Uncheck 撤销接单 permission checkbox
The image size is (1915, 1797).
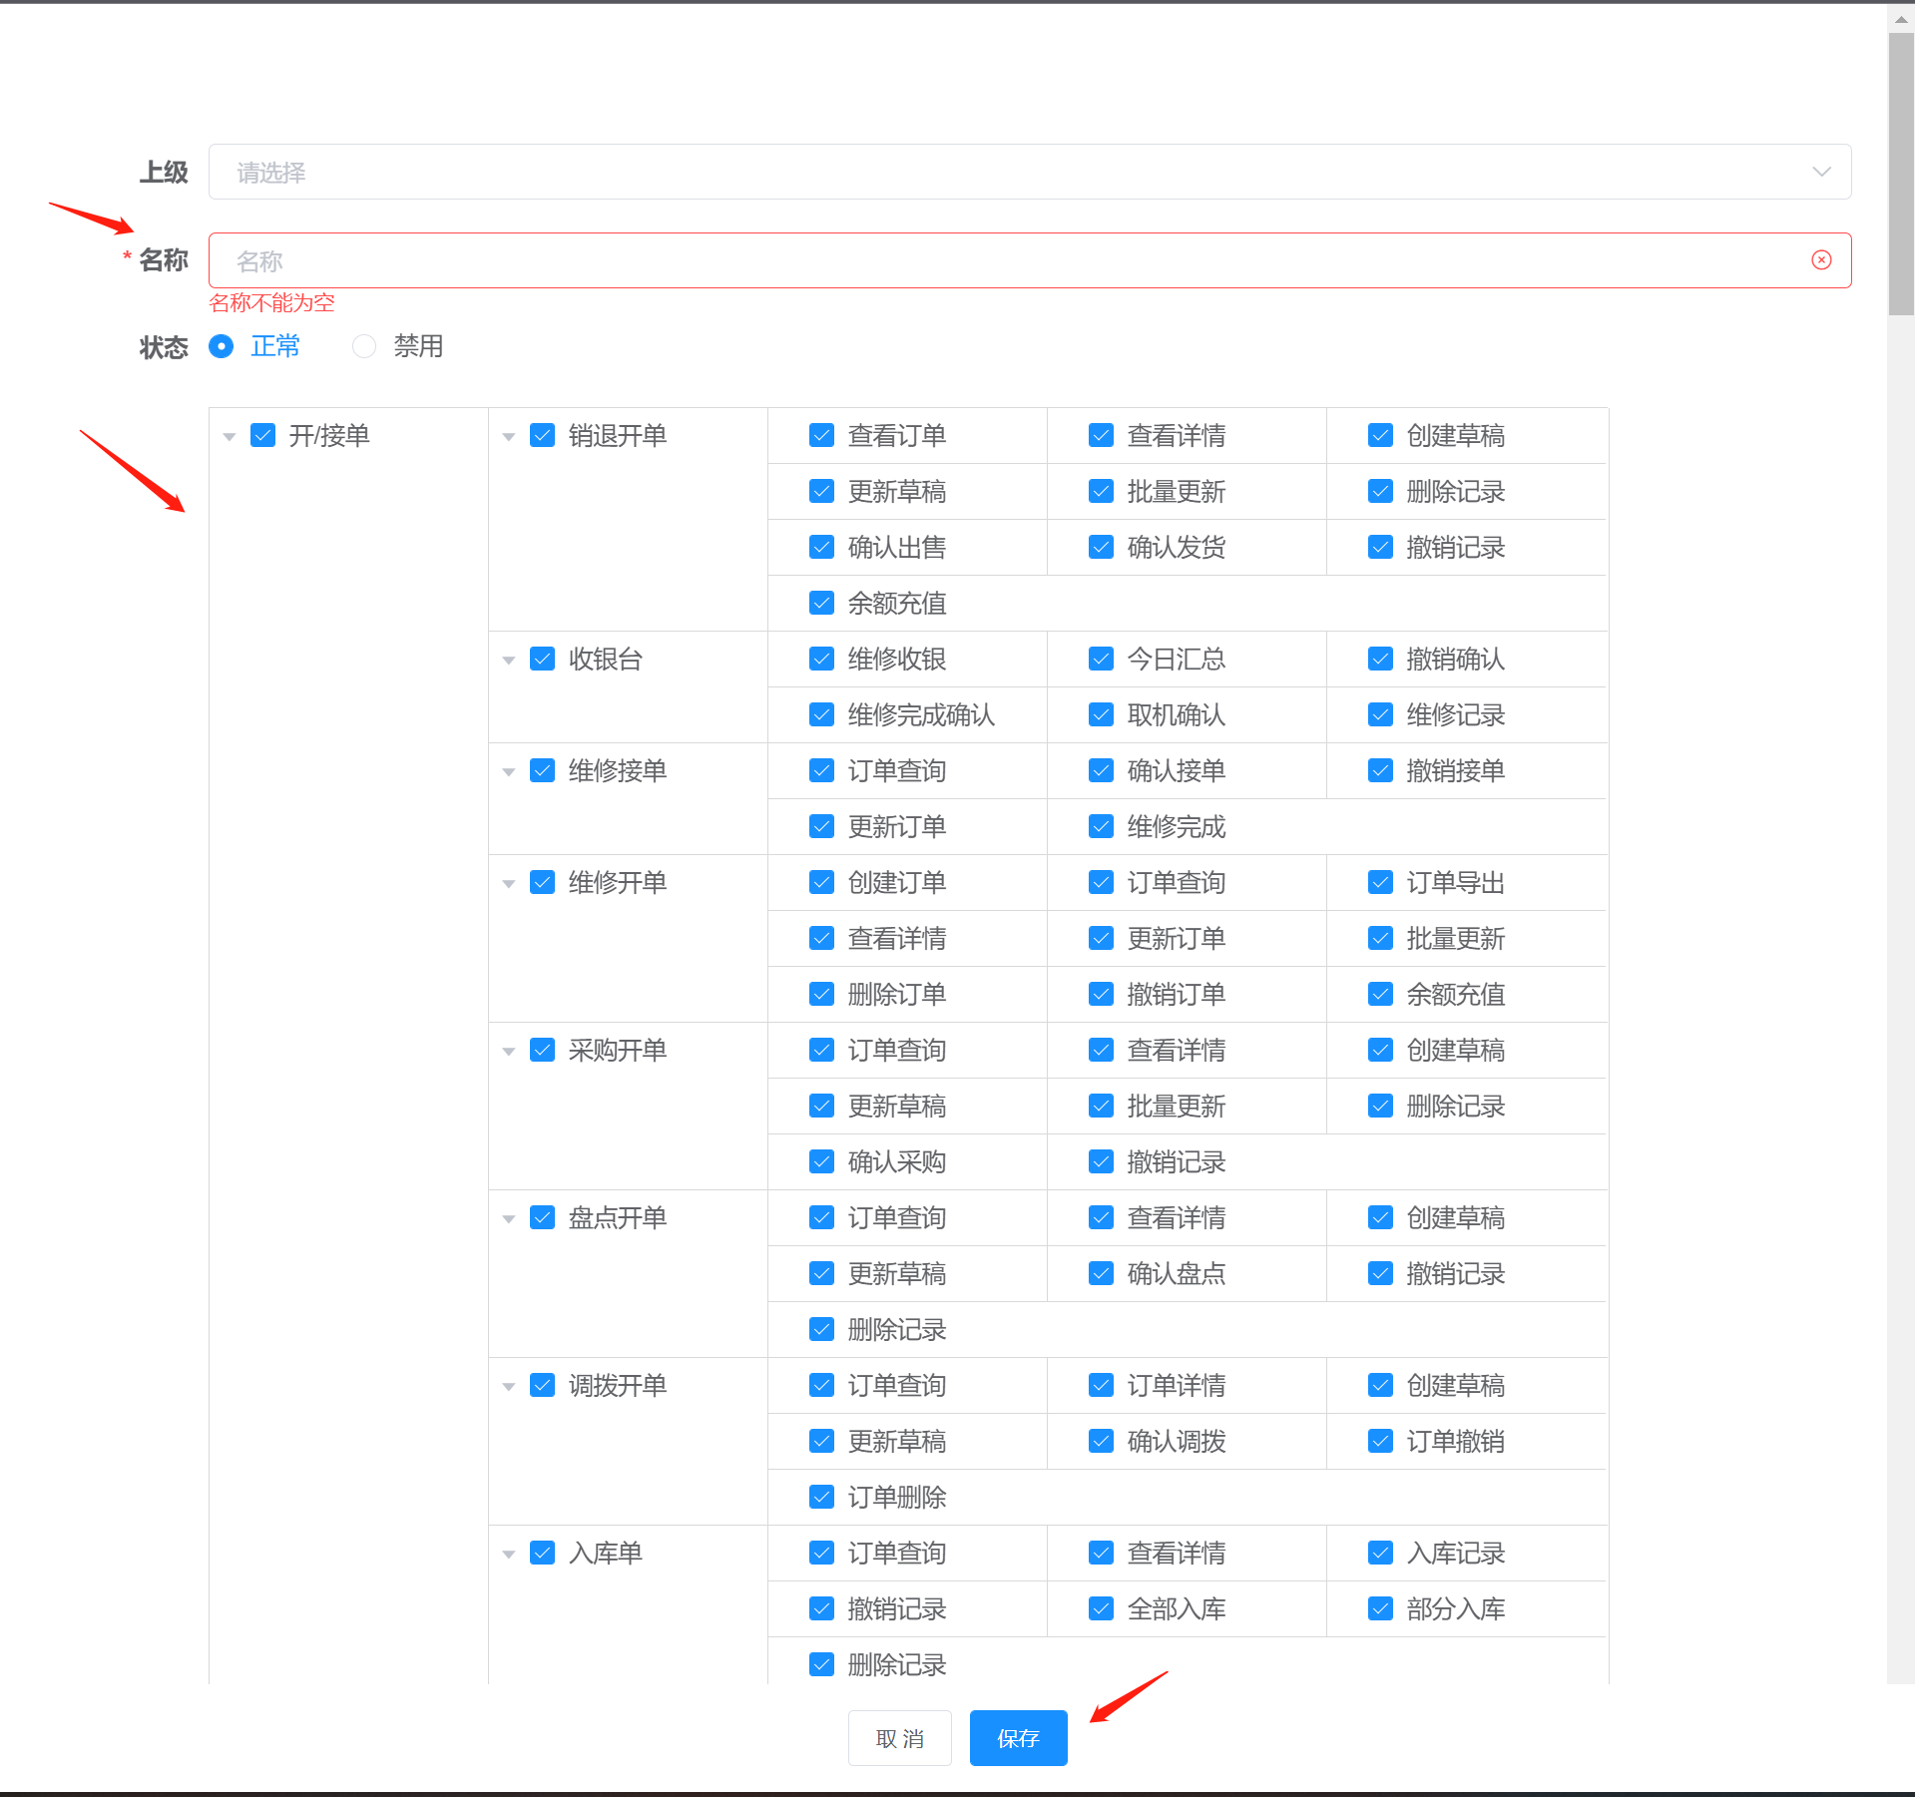point(1381,770)
